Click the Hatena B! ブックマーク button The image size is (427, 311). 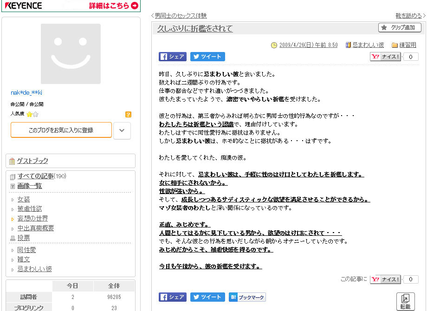tap(247, 297)
